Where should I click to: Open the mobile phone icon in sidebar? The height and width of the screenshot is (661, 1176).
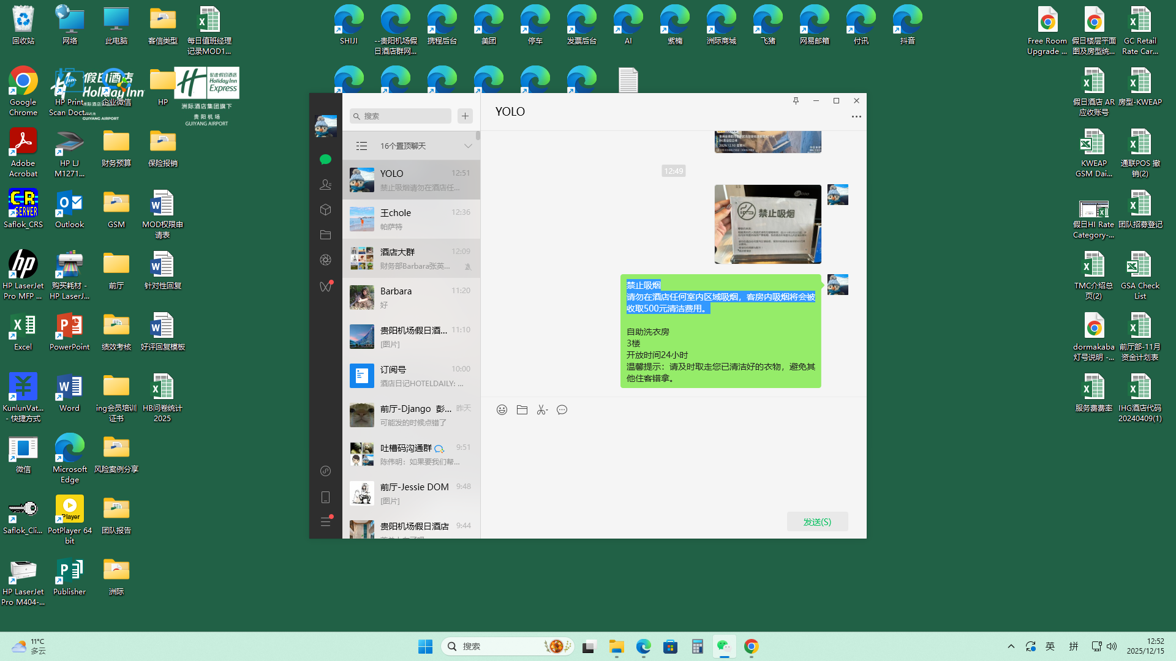click(x=325, y=497)
